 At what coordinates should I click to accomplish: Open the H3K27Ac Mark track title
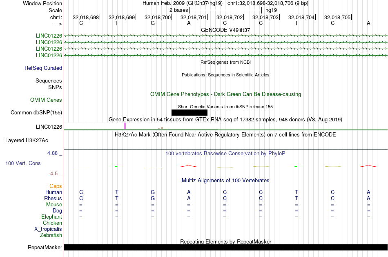pos(225,135)
